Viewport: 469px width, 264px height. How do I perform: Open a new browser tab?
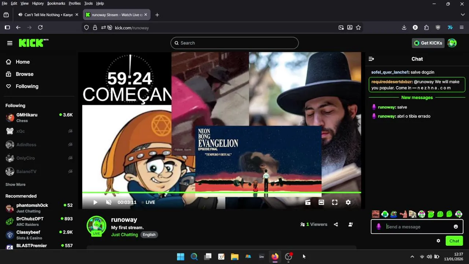point(157,15)
